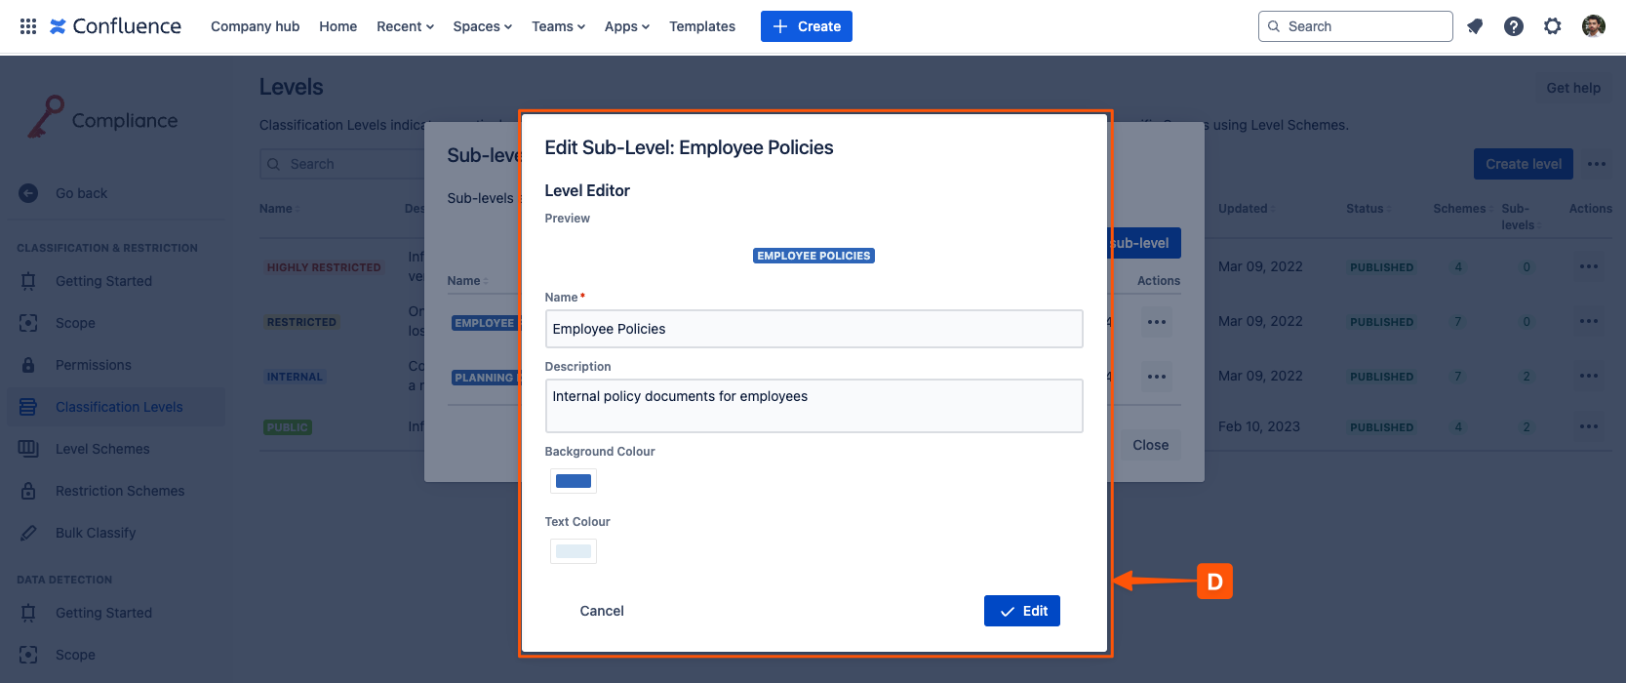Expand the Recent dropdown menu
The image size is (1626, 683).
[x=405, y=26]
